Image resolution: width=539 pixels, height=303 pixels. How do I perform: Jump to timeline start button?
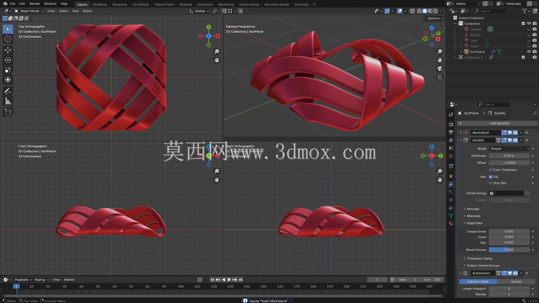click(212, 280)
